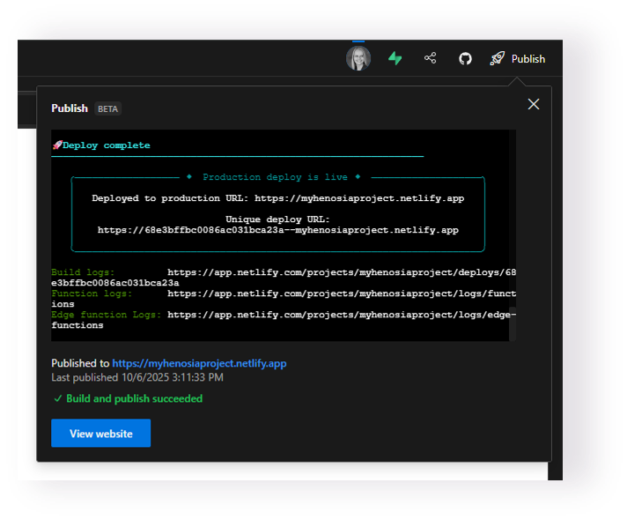
Task: Open the Edge function Logs URL
Action: tap(341, 315)
